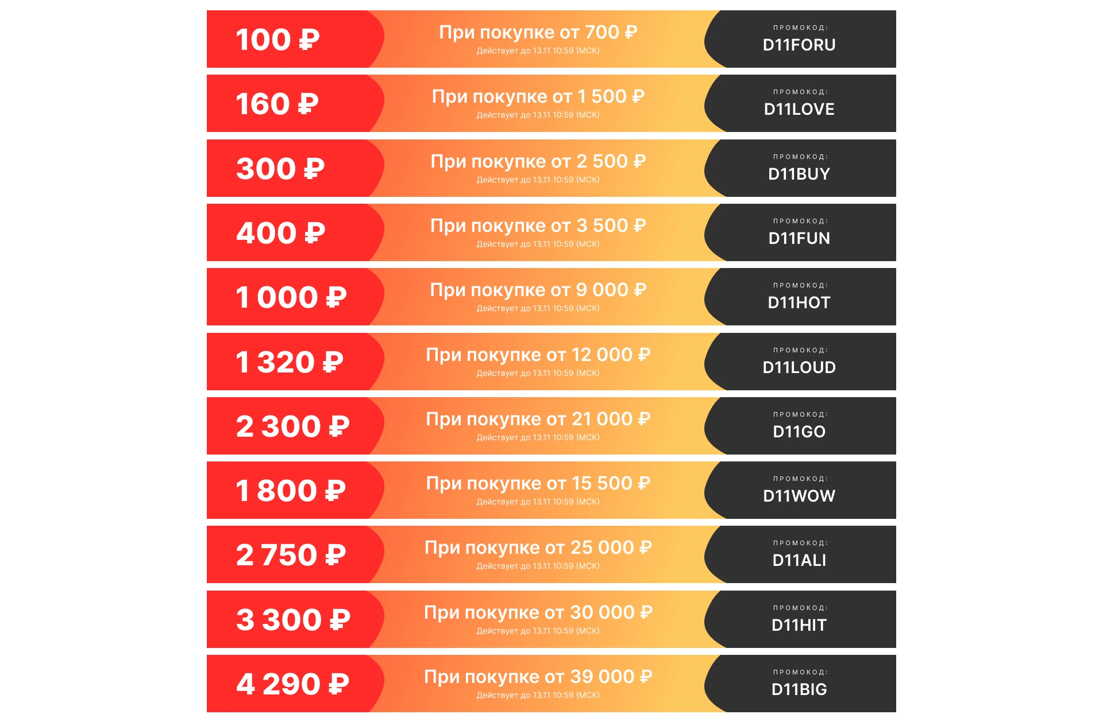Select the D11ALI promo code
This screenshot has width=1103, height=722.
(799, 560)
